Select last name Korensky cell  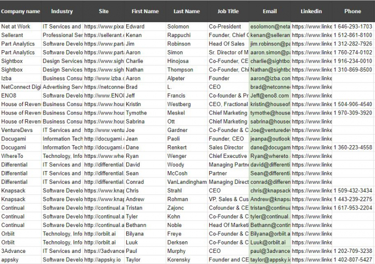tap(186, 259)
